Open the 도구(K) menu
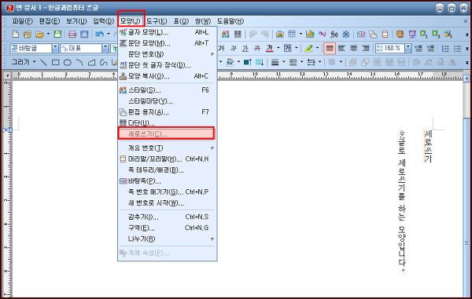 [x=157, y=21]
